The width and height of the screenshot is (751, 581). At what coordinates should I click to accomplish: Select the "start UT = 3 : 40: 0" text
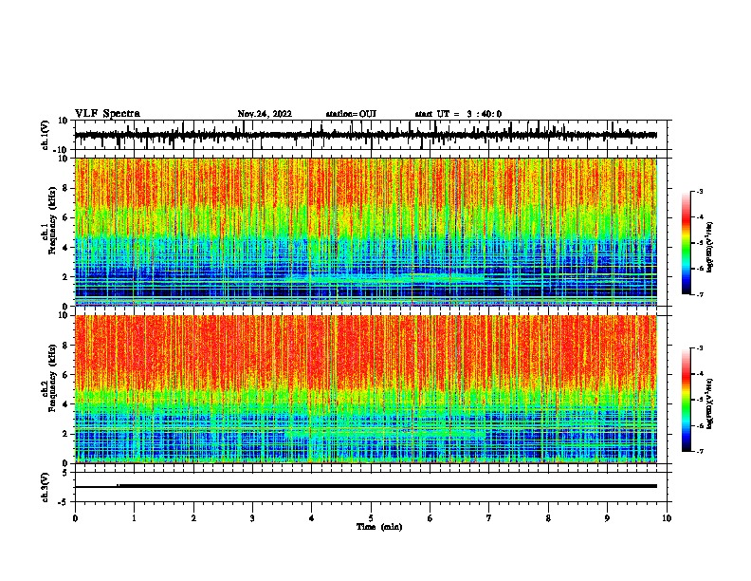[x=458, y=114]
